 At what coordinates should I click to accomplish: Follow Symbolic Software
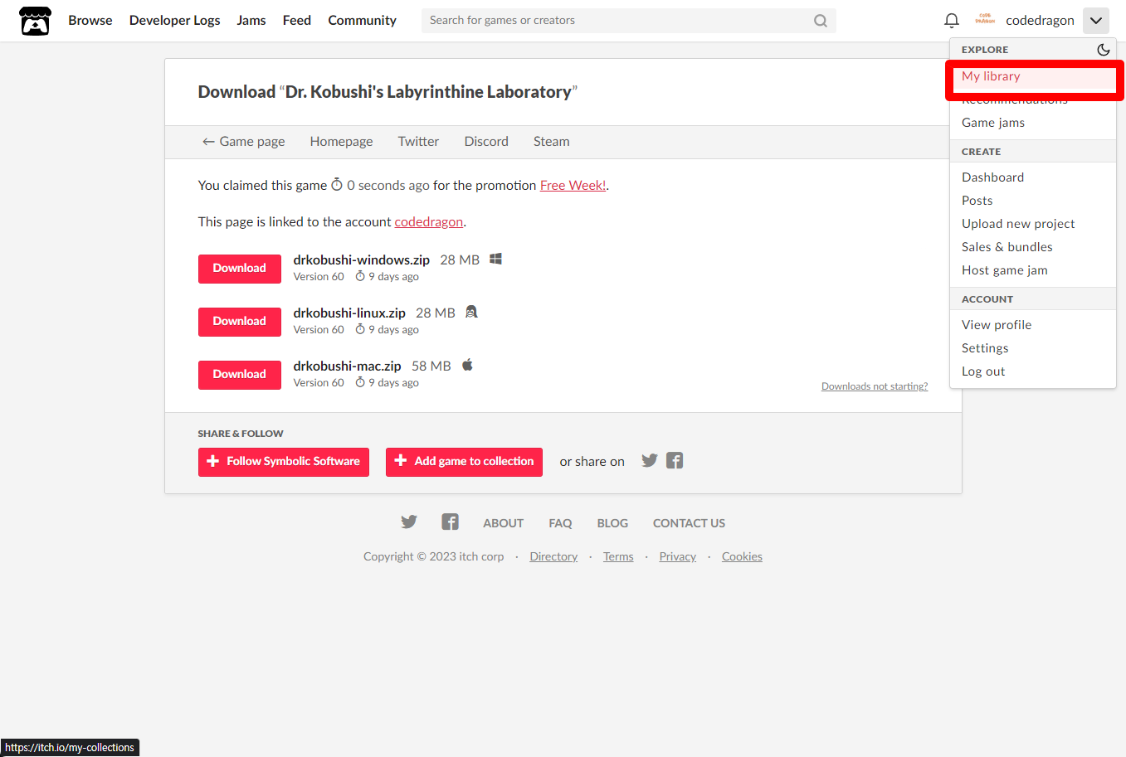click(283, 462)
